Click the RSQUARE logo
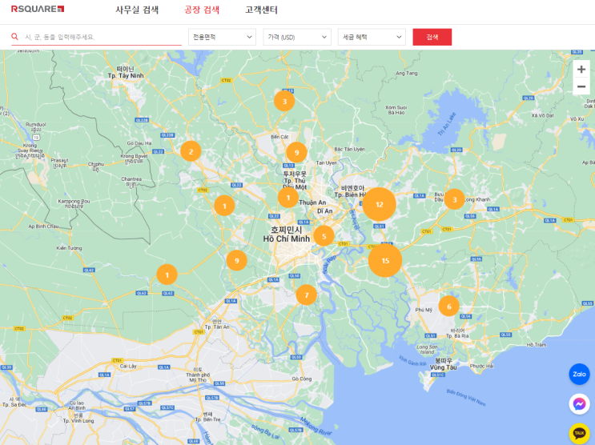 38,9
